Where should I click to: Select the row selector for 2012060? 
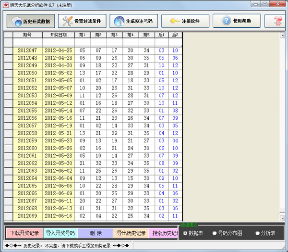click(x=9, y=148)
